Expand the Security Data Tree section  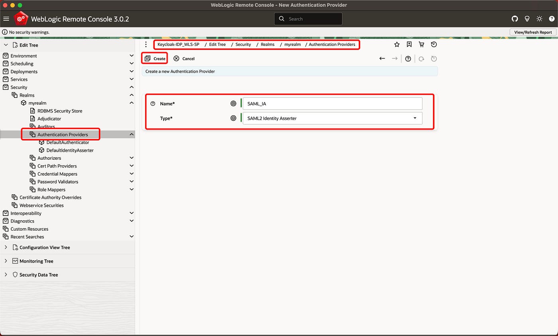(6, 275)
